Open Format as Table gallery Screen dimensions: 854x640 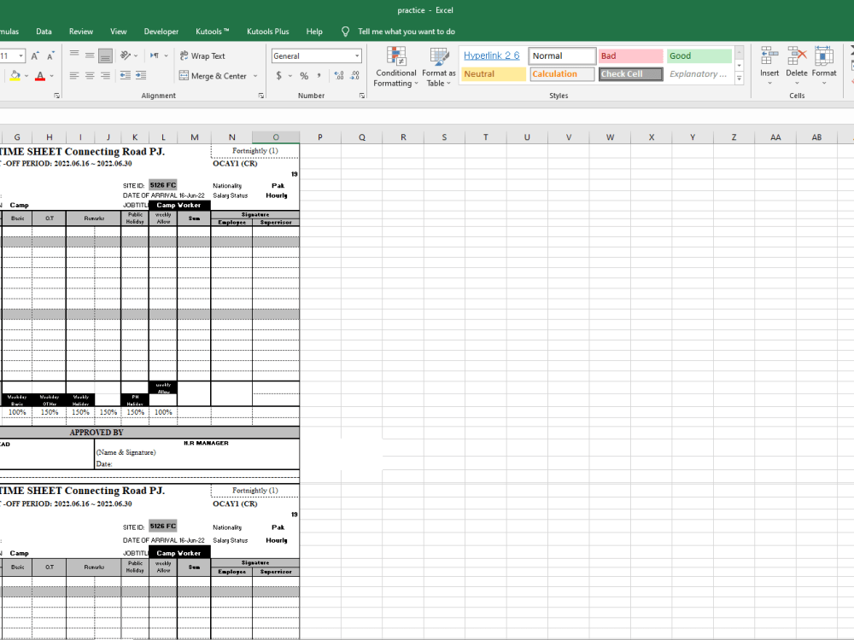[439, 67]
